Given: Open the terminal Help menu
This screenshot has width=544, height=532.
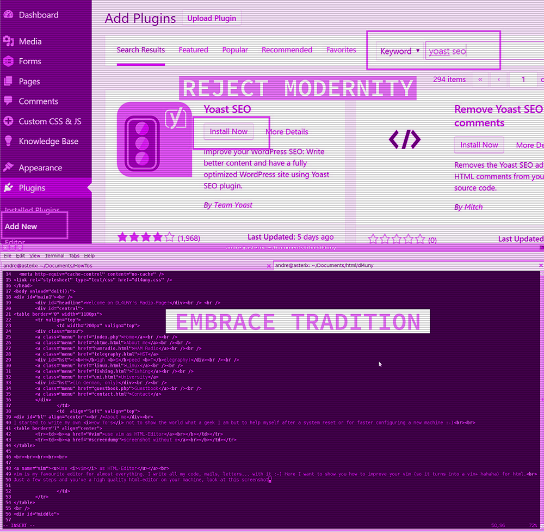Looking at the screenshot, I should point(89,256).
